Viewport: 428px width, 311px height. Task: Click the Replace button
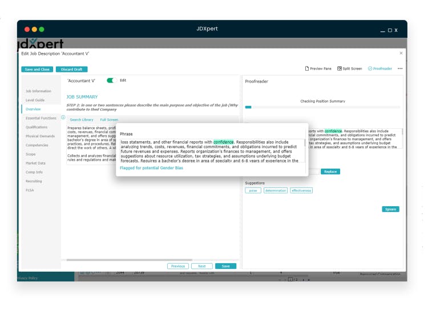click(330, 171)
